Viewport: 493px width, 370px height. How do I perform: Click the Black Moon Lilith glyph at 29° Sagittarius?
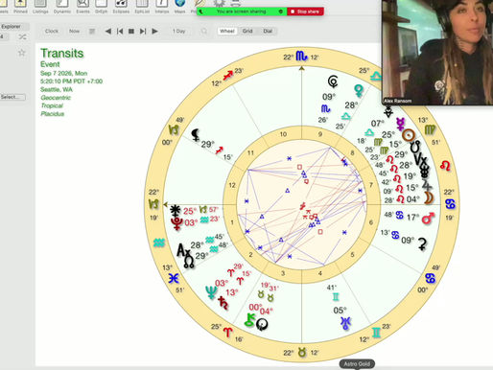click(x=195, y=135)
